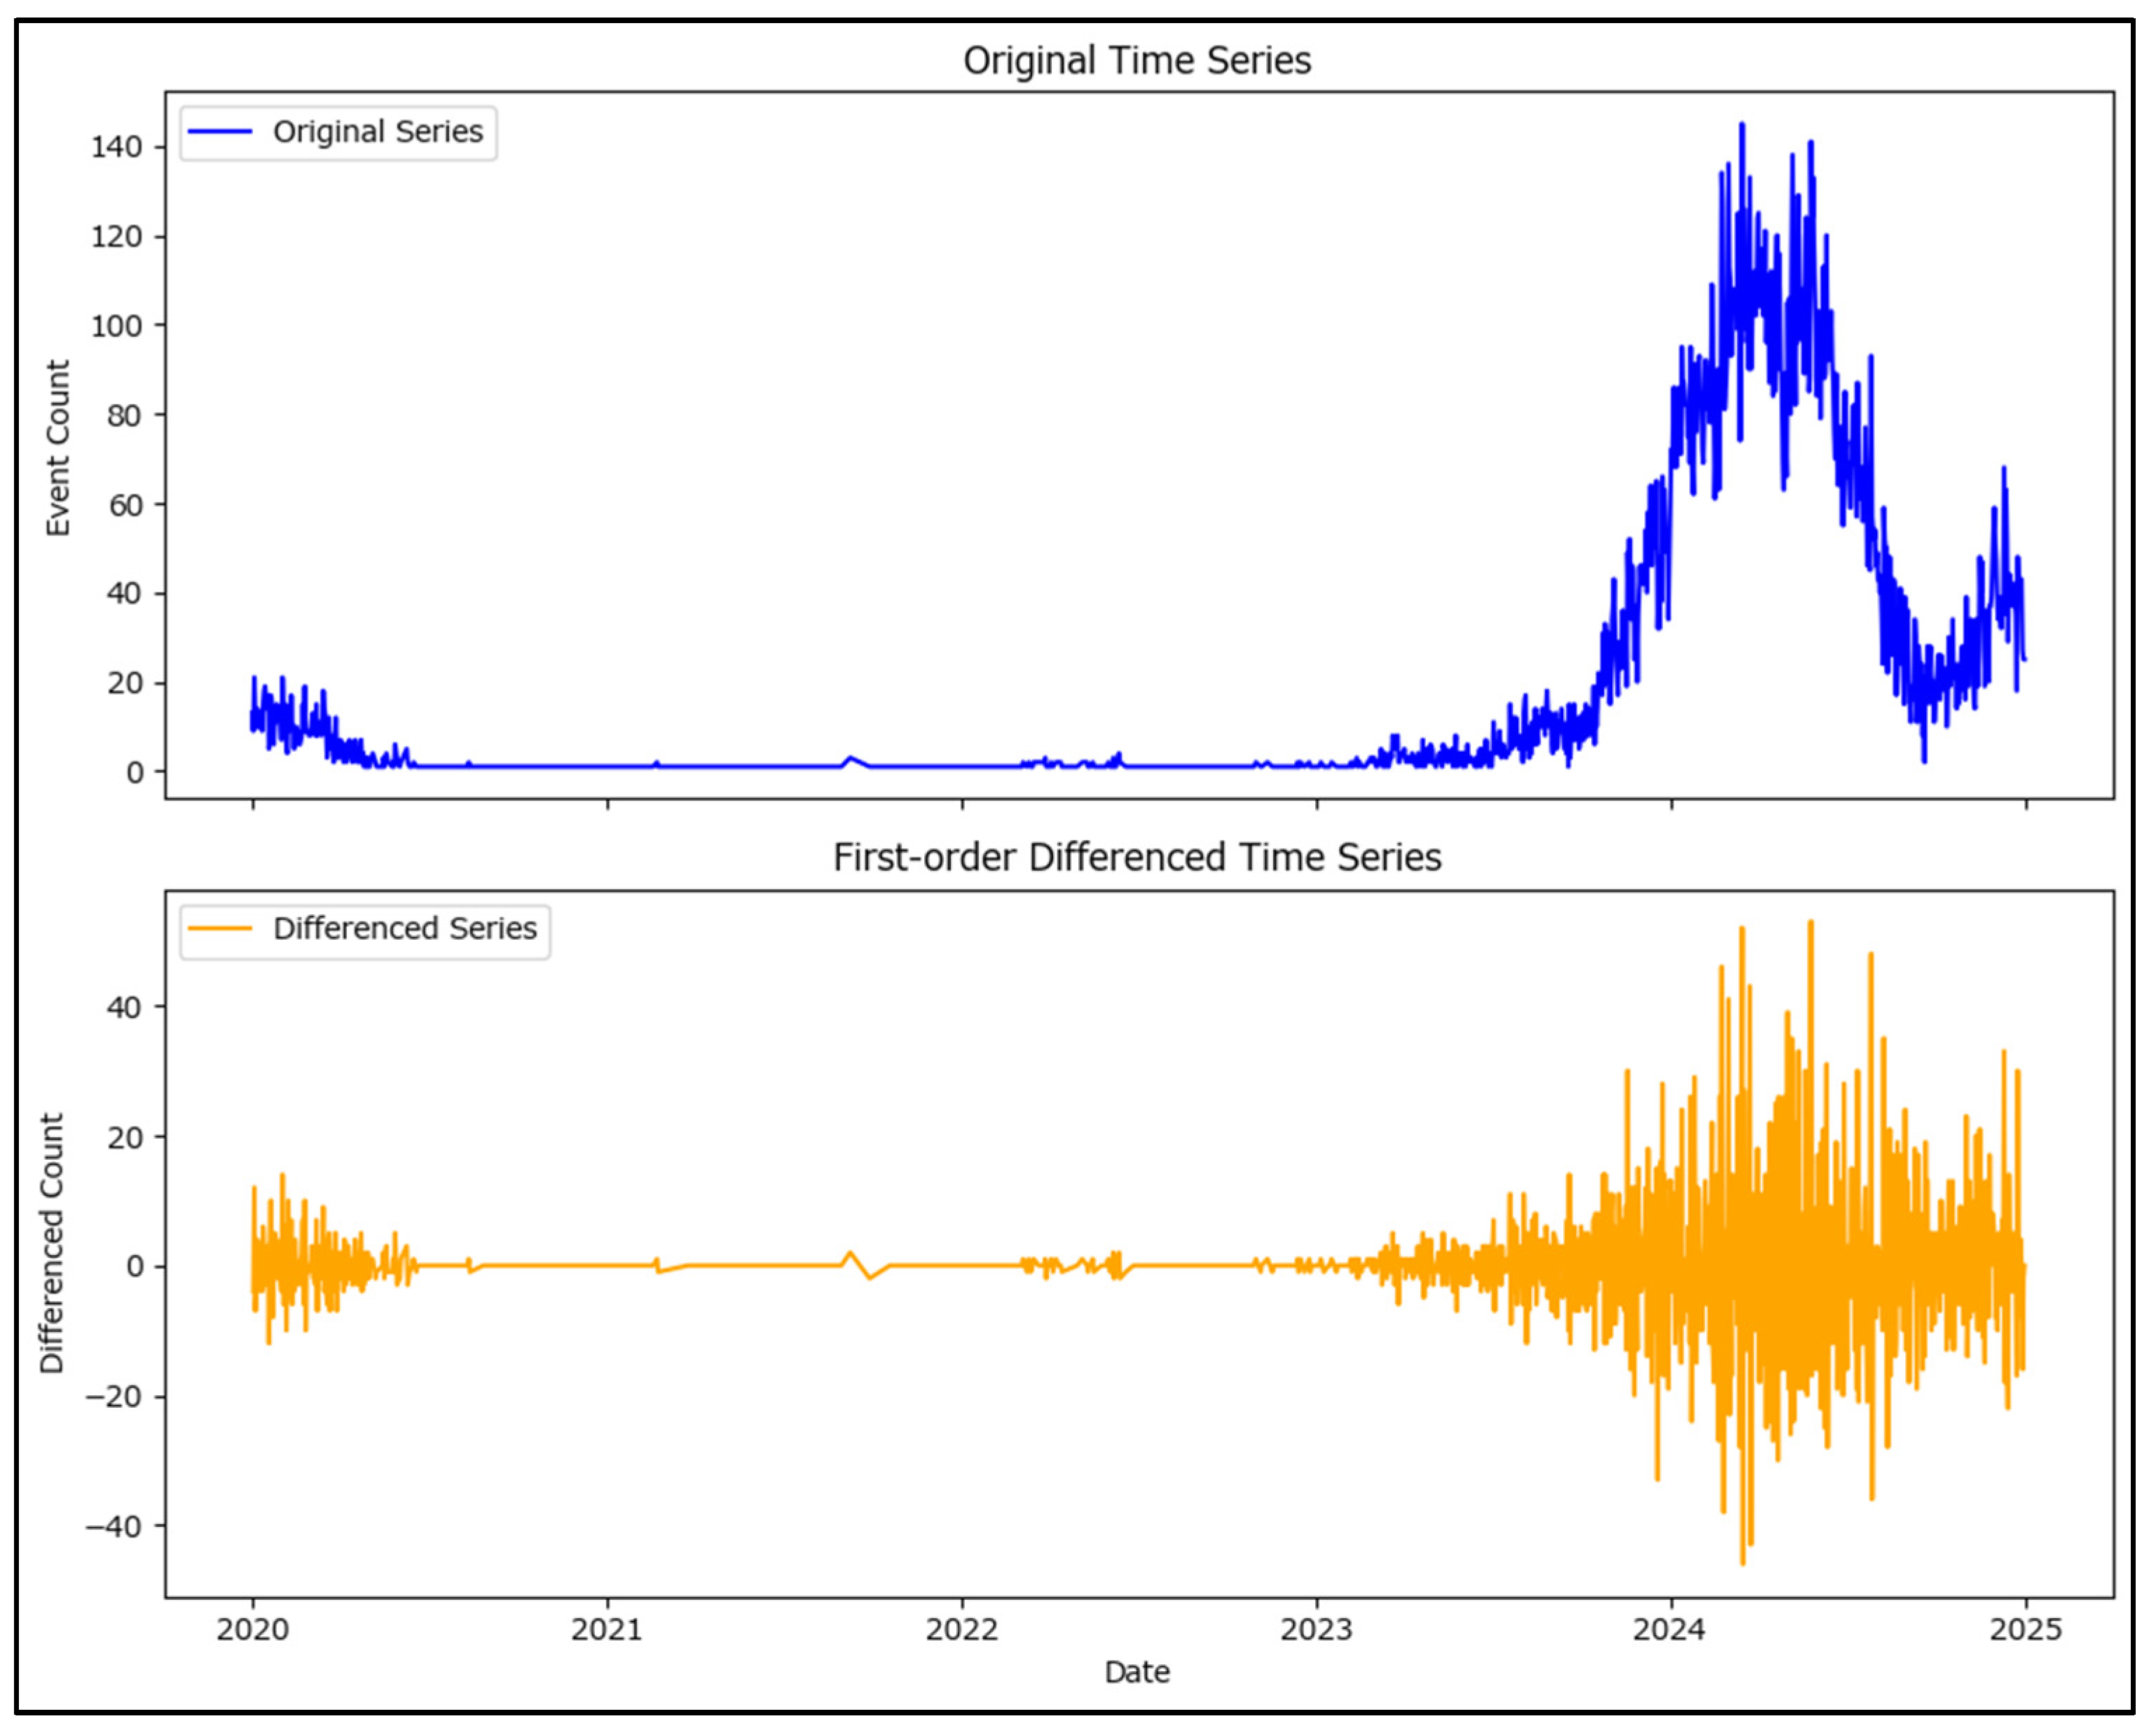The height and width of the screenshot is (1728, 2156).
Task: Click the 2025 x-axis tick label
Action: click(x=2025, y=1630)
